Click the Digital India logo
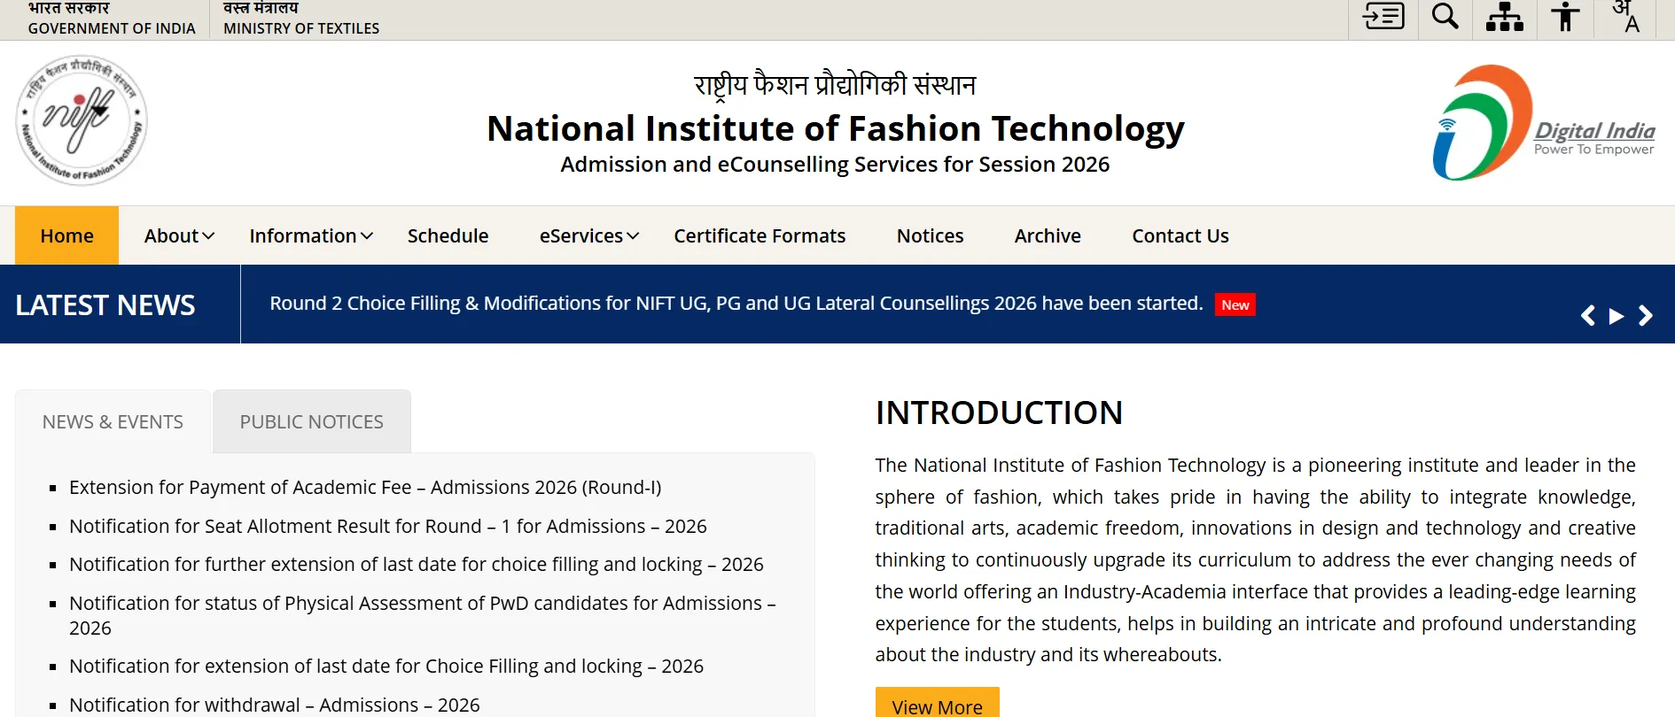The image size is (1675, 717). click(1544, 123)
